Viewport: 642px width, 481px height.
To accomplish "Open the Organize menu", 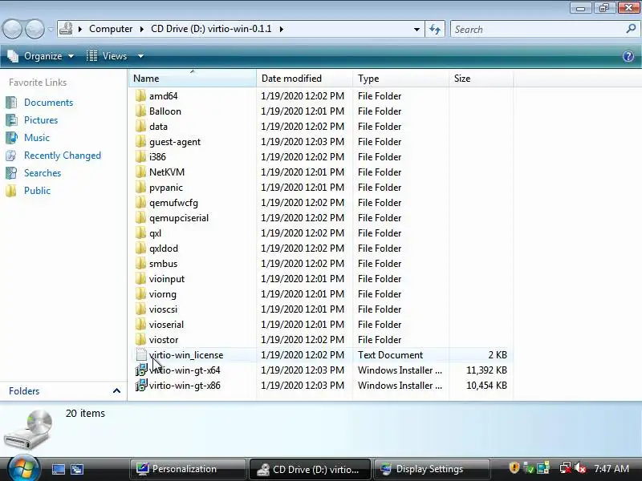I will coord(42,56).
